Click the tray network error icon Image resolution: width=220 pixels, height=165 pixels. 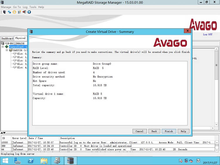click(186, 161)
